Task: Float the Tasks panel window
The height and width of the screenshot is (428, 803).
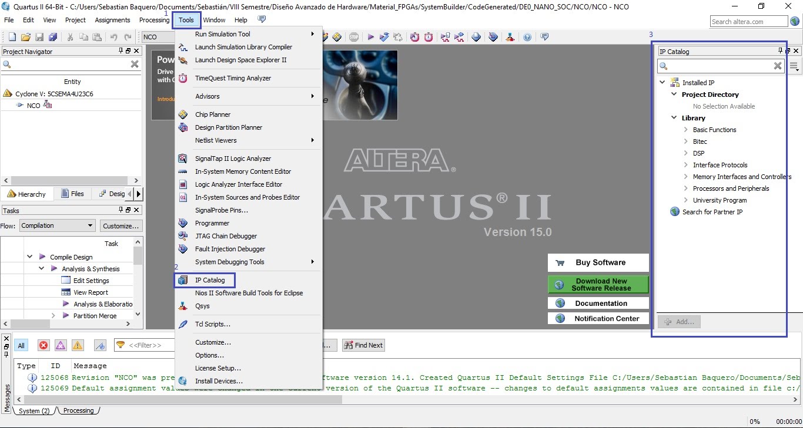Action: [x=129, y=210]
